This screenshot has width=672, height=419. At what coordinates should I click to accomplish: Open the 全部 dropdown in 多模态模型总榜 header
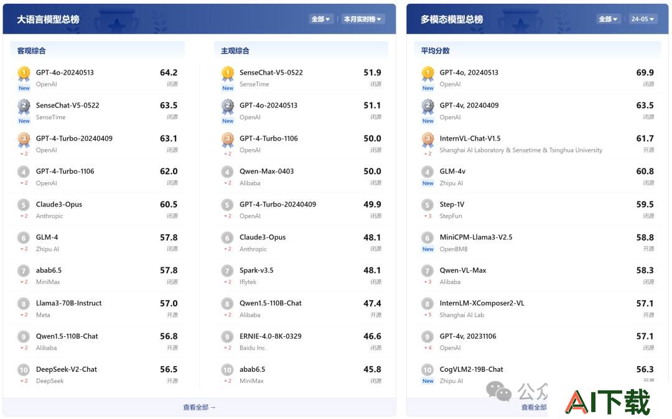[608, 19]
